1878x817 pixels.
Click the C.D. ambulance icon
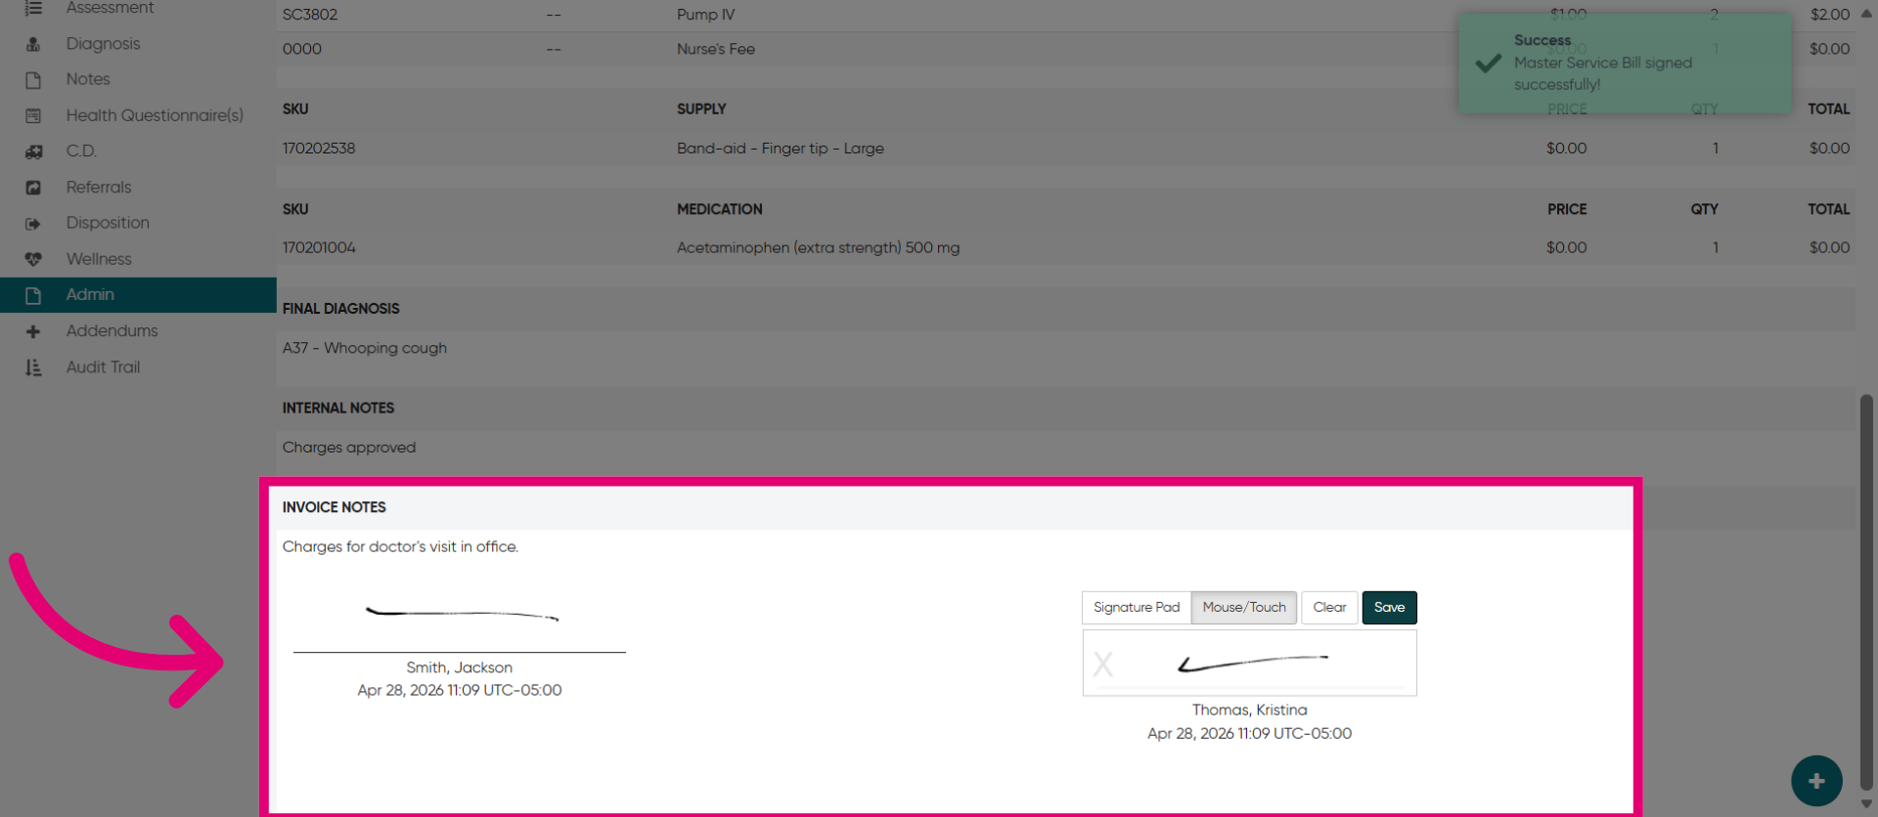coord(33,151)
